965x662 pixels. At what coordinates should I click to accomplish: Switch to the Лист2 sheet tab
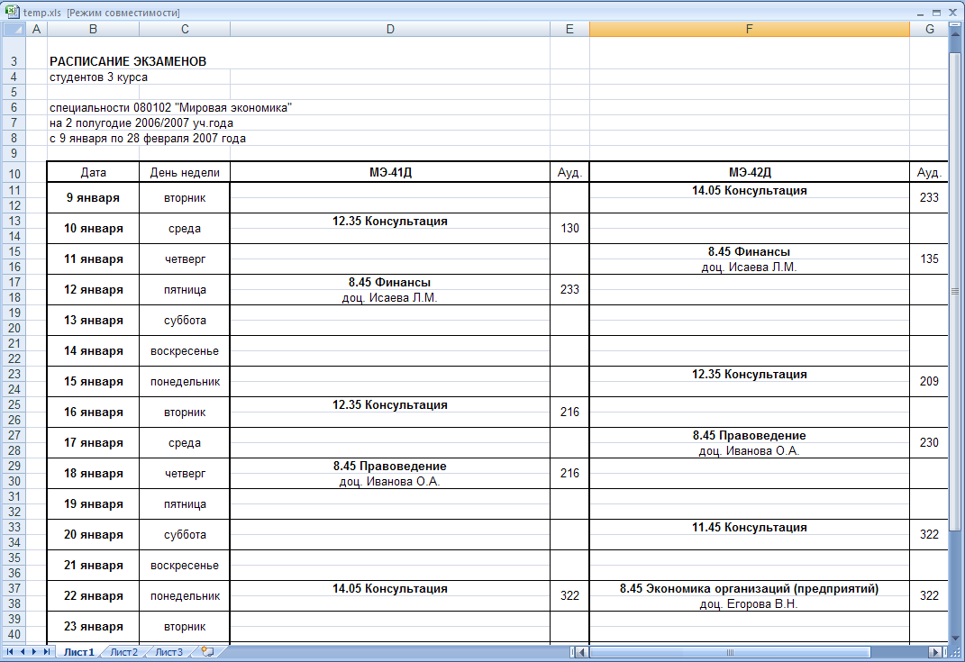(x=124, y=652)
